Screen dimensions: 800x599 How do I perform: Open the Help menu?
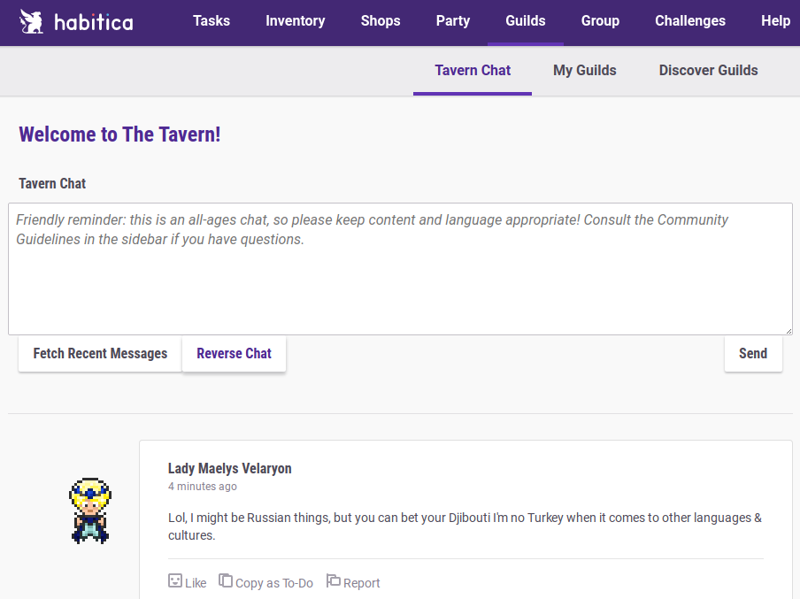pos(775,21)
